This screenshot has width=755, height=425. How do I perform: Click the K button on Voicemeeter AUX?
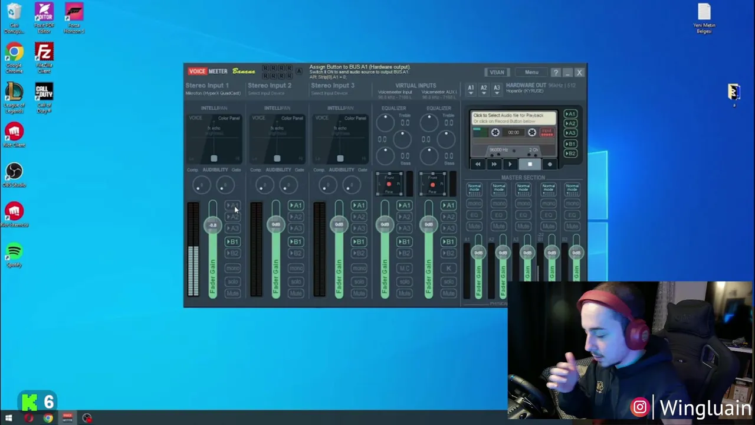pyautogui.click(x=448, y=269)
